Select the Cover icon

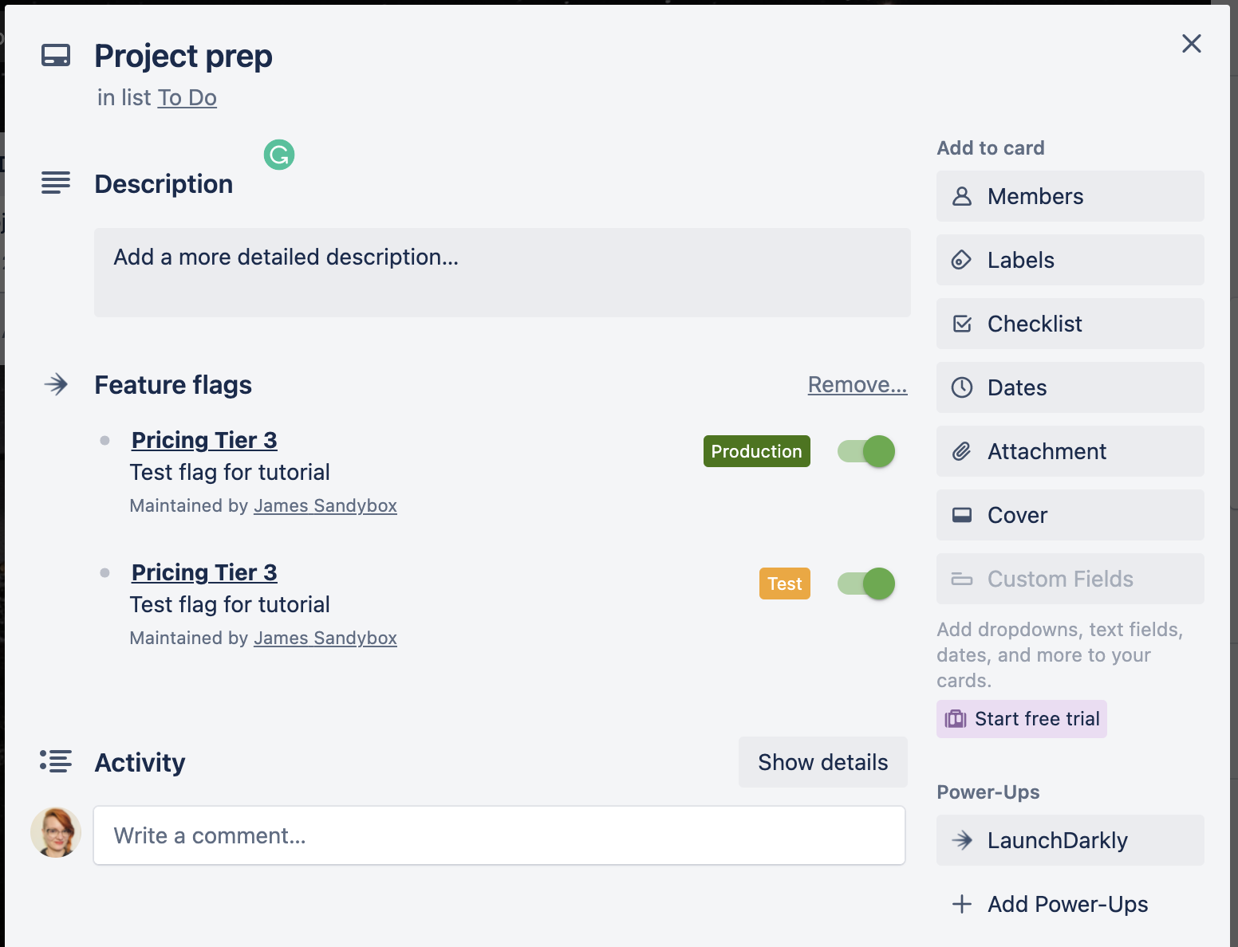click(962, 515)
